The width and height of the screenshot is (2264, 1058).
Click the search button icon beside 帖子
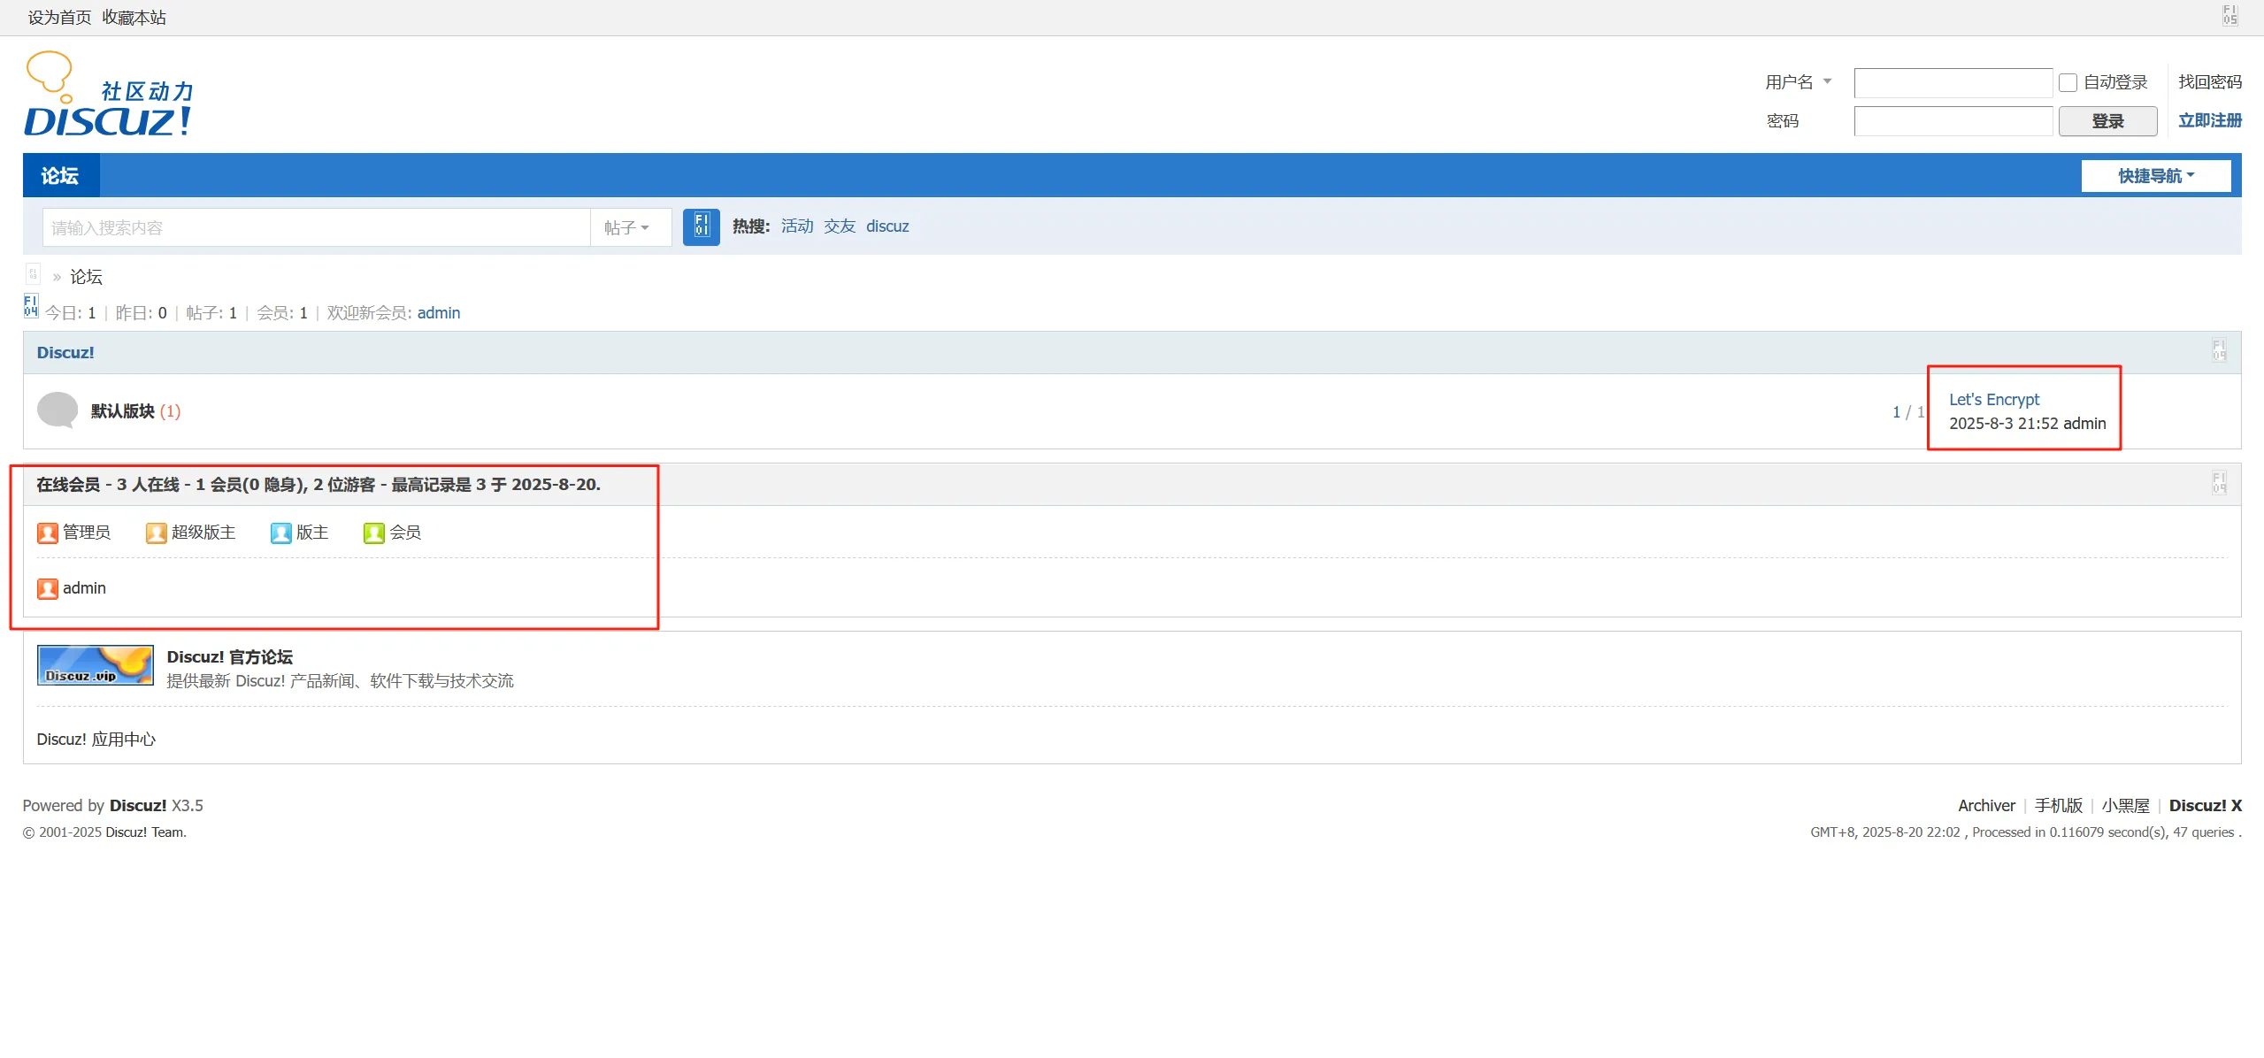tap(701, 227)
